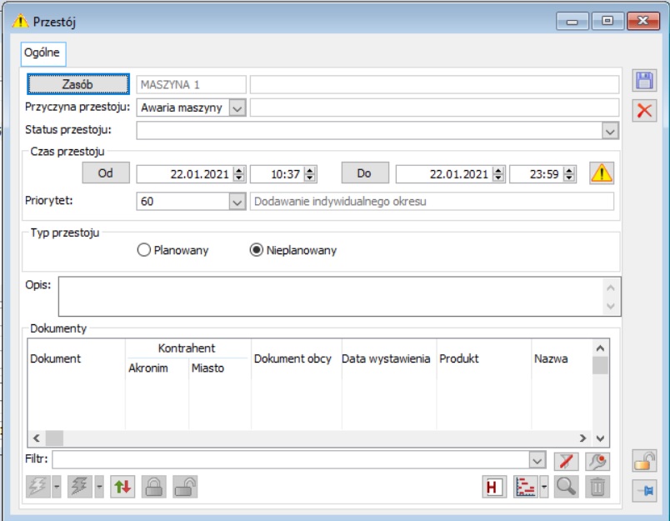Screen dimensions: 670x521
Task: Click the green and red arrows icon
Action: [x=122, y=487]
